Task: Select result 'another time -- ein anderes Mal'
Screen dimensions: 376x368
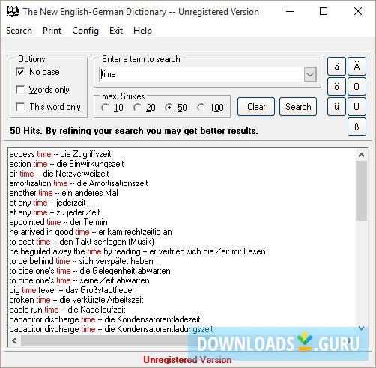Action: (x=64, y=193)
